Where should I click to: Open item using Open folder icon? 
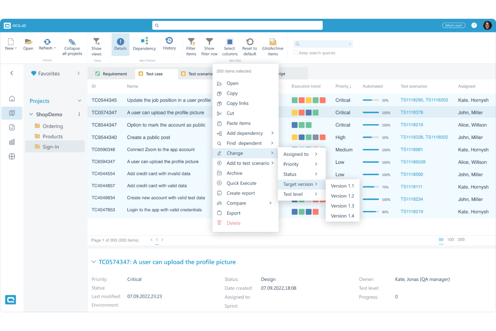click(x=28, y=42)
